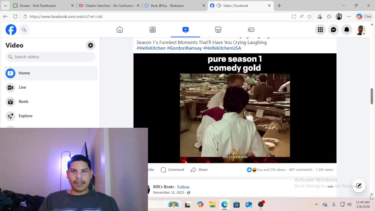This screenshot has height=211, width=375.
Task: Close the Back @You - Restream tab
Action: (x=204, y=6)
